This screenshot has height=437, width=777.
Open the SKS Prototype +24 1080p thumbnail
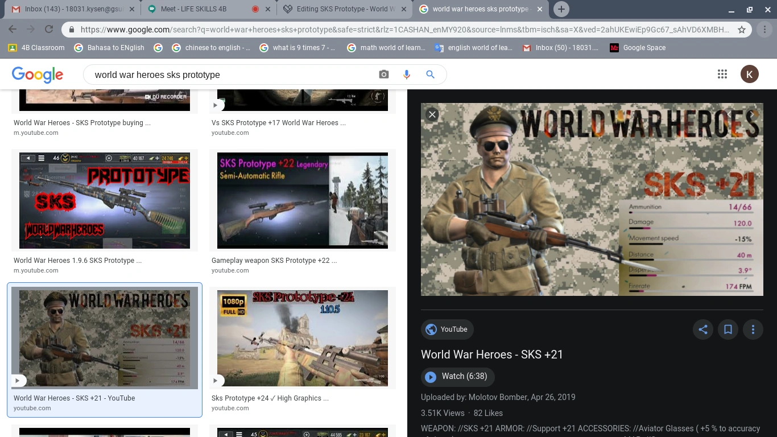tap(303, 338)
